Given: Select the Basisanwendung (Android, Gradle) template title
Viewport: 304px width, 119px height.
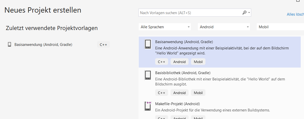Looking at the screenshot, I should tap(184, 42).
